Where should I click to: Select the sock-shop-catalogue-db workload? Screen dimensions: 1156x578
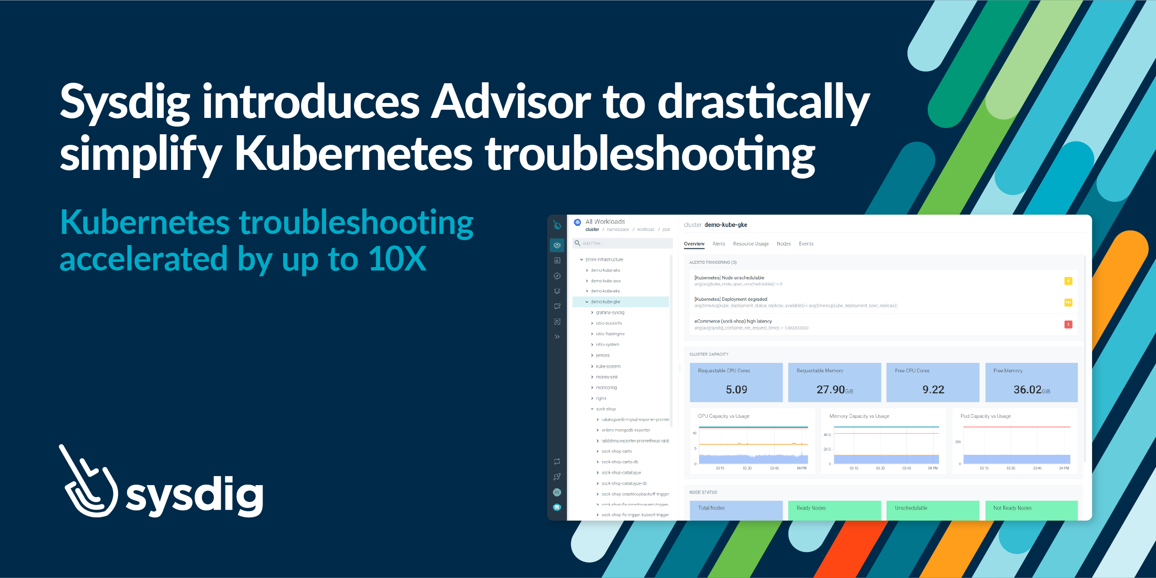[624, 484]
